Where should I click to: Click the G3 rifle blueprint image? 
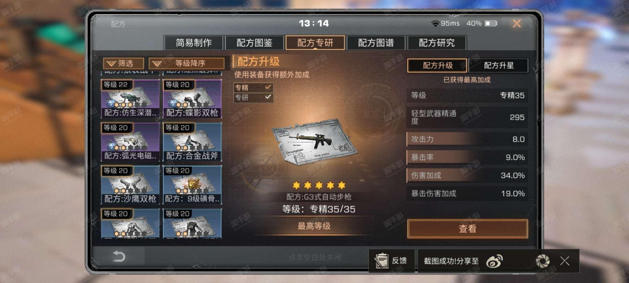pos(314,142)
